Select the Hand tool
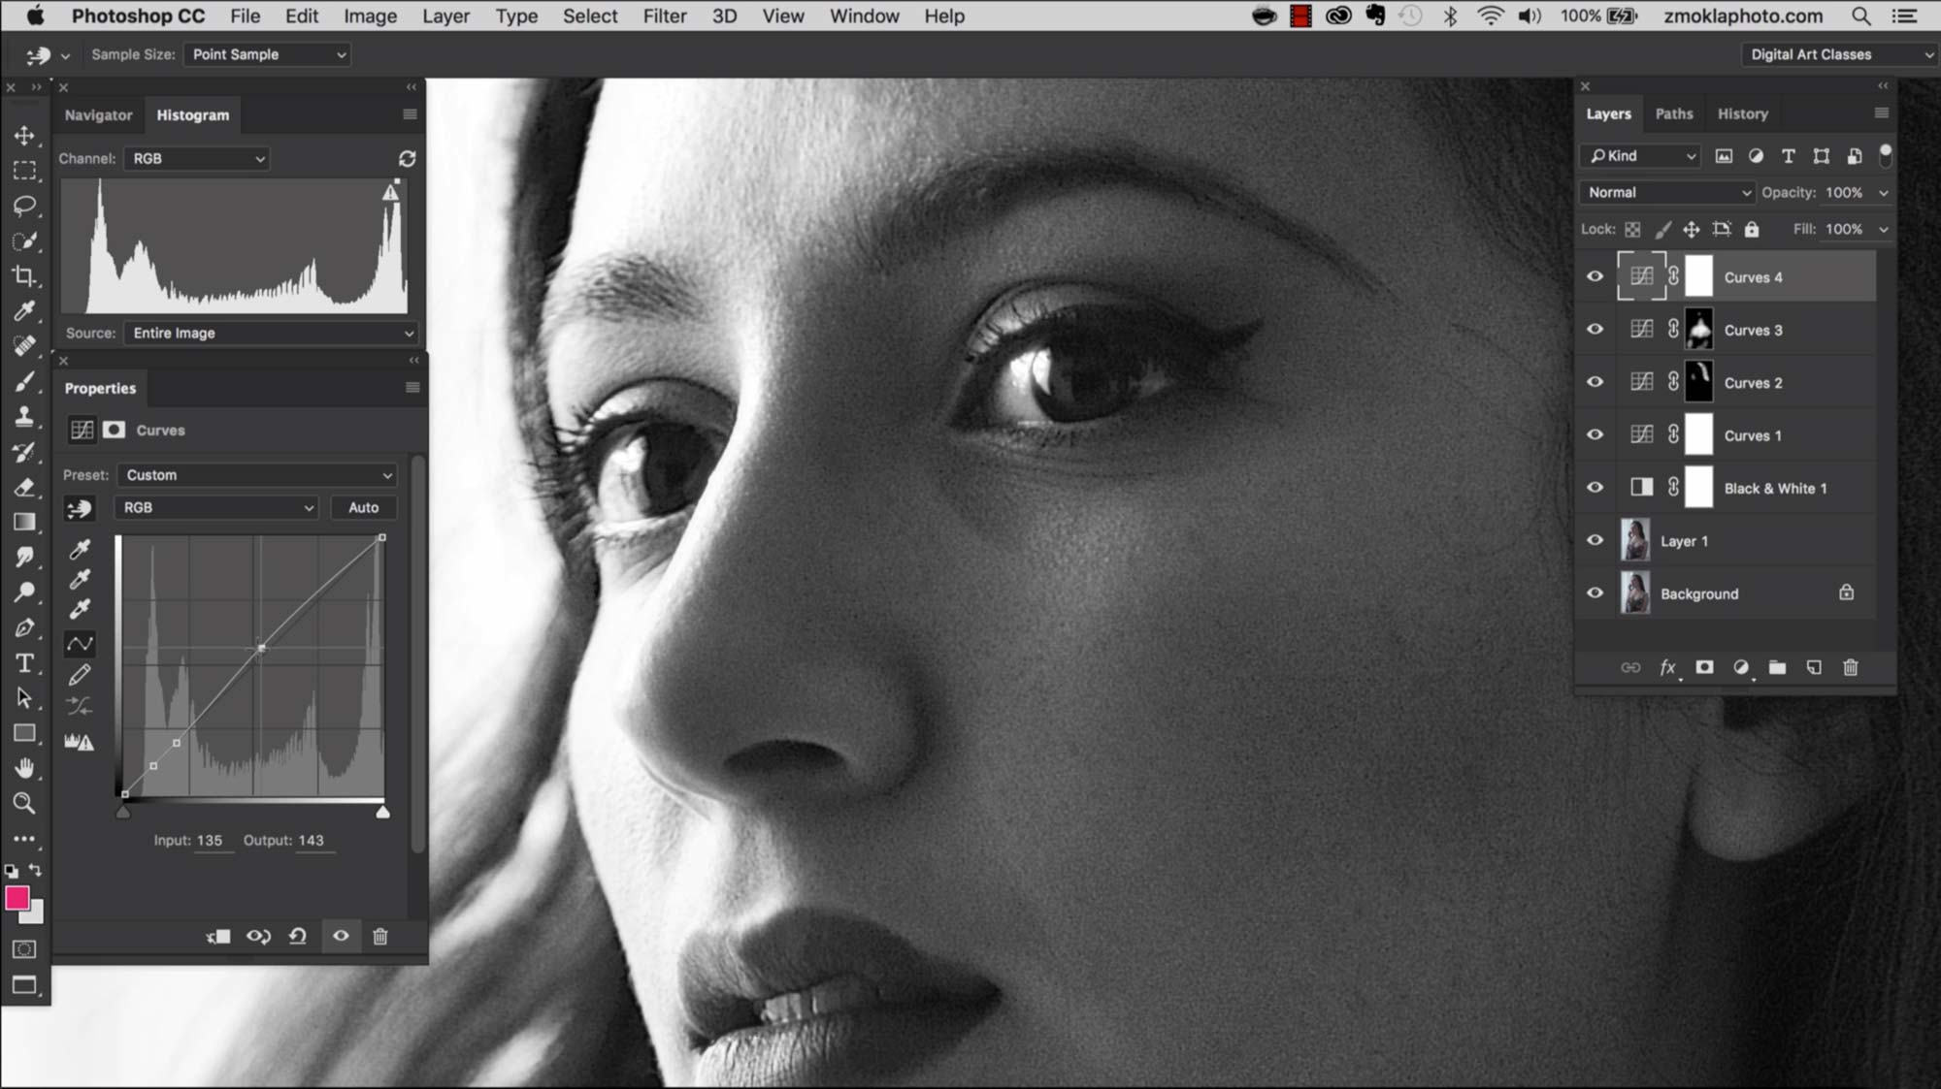The height and width of the screenshot is (1089, 1941). (24, 768)
